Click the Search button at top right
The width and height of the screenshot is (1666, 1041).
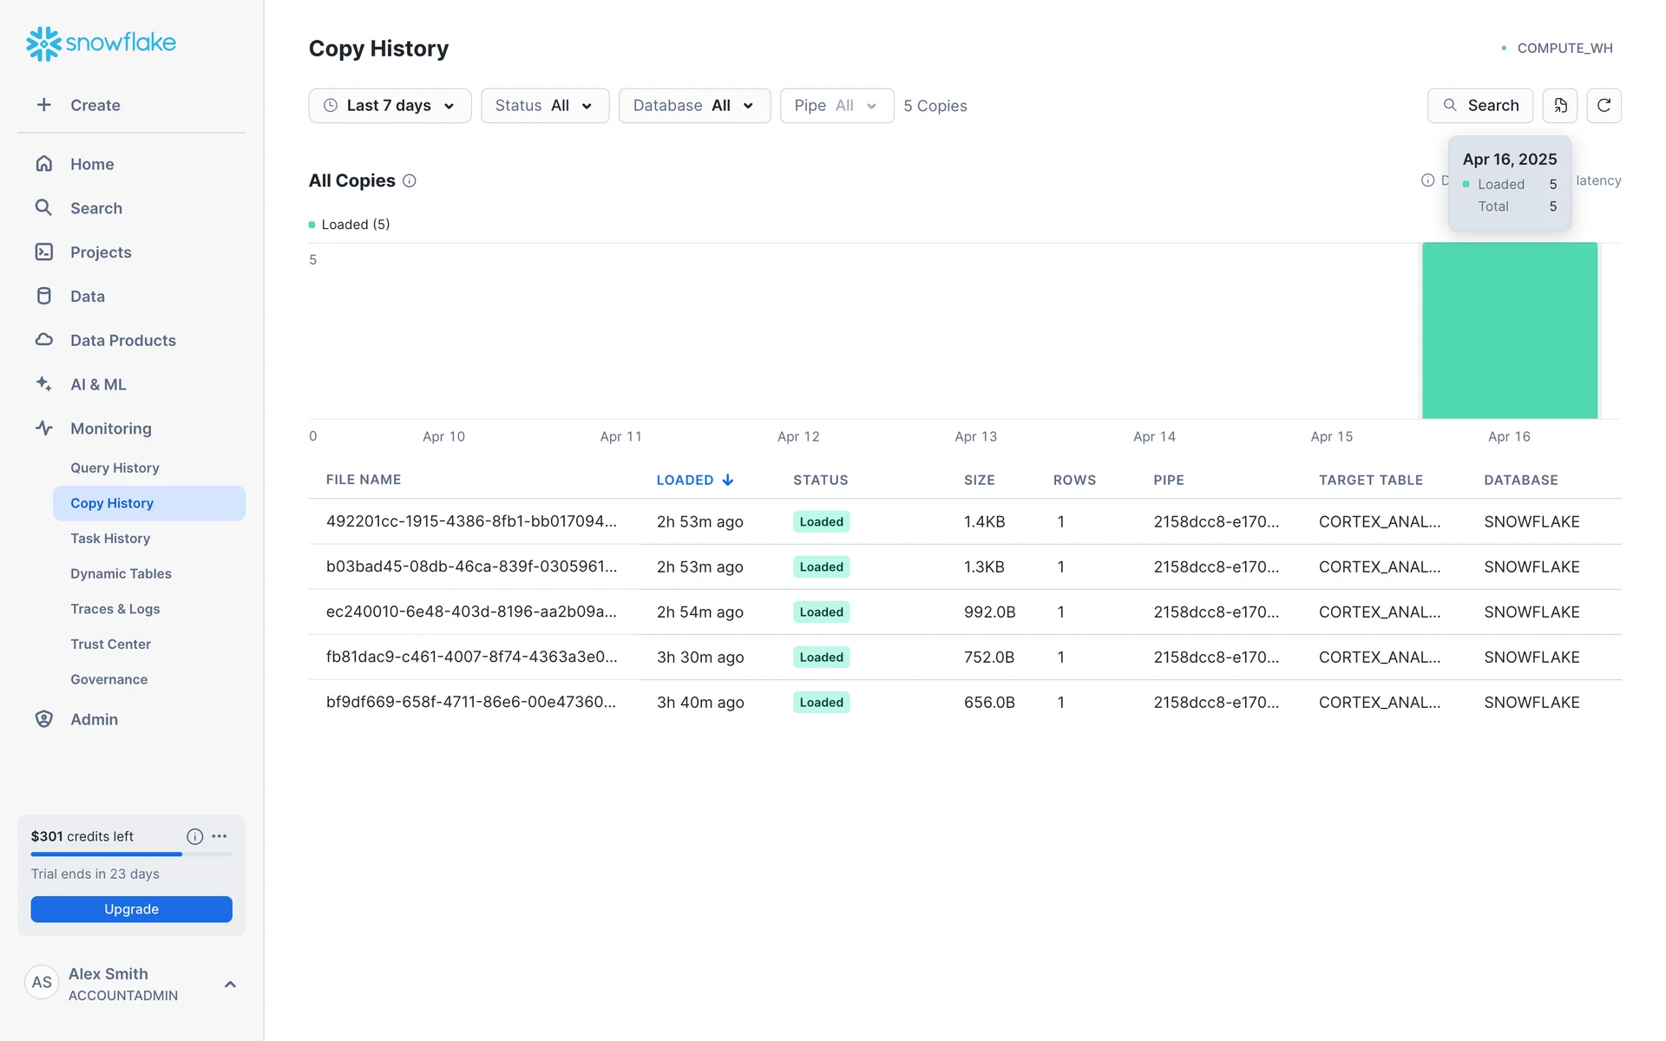tap(1479, 105)
